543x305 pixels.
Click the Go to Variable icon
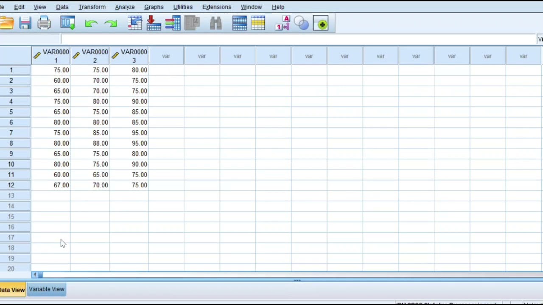coord(154,23)
